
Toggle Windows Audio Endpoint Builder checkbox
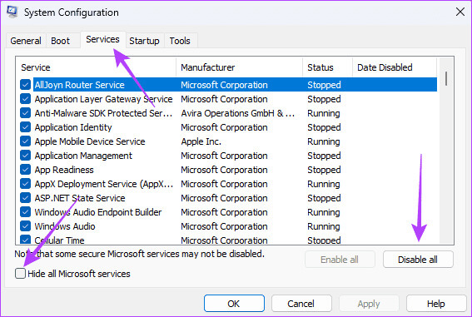(25, 212)
